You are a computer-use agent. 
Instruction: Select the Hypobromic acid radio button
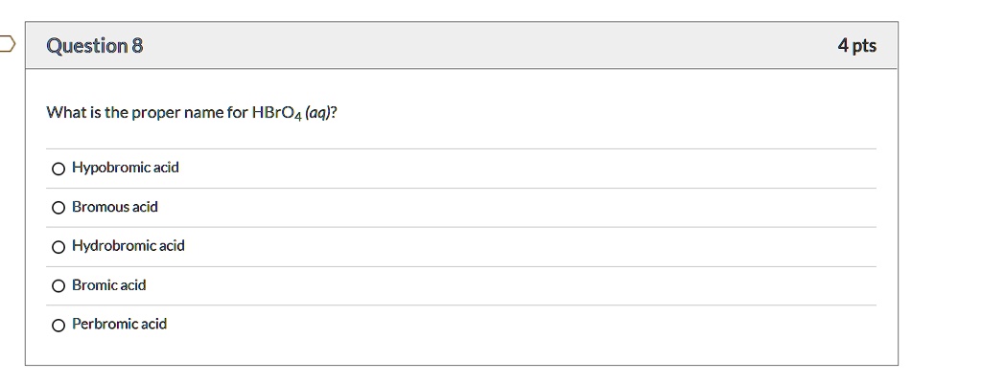click(59, 169)
